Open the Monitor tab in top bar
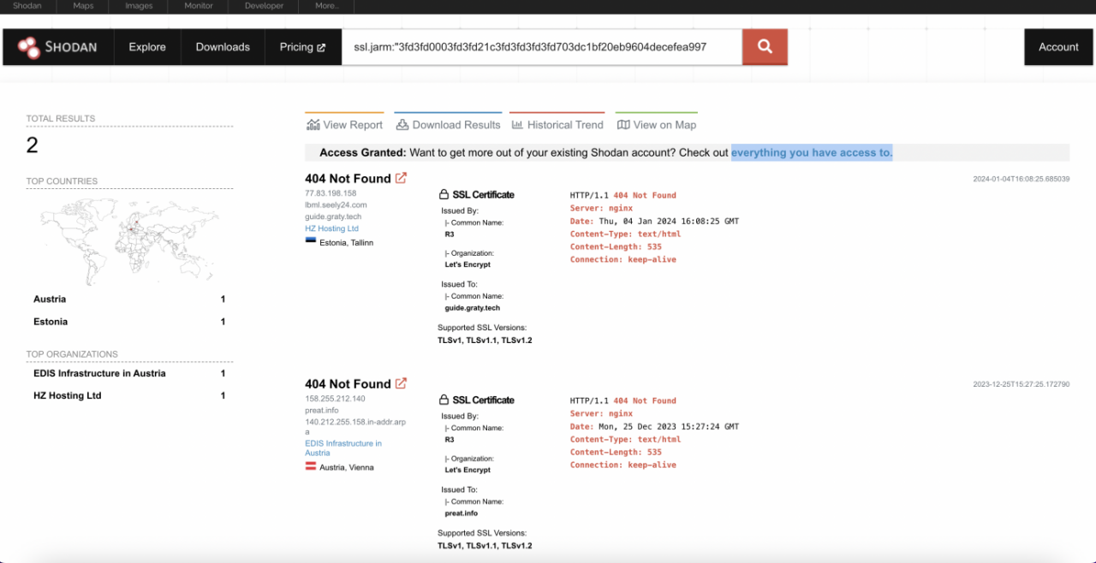Viewport: 1096px width, 563px height. tap(199, 6)
